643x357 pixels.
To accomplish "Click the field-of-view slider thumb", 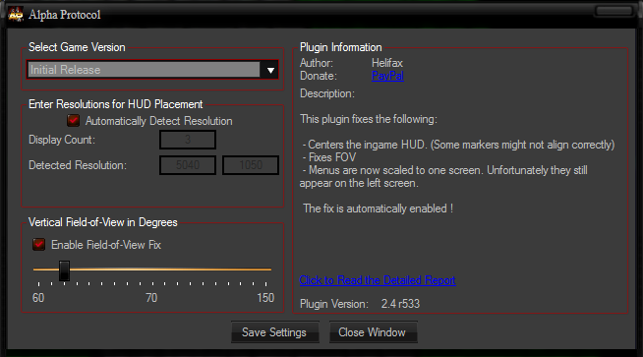I will [64, 270].
